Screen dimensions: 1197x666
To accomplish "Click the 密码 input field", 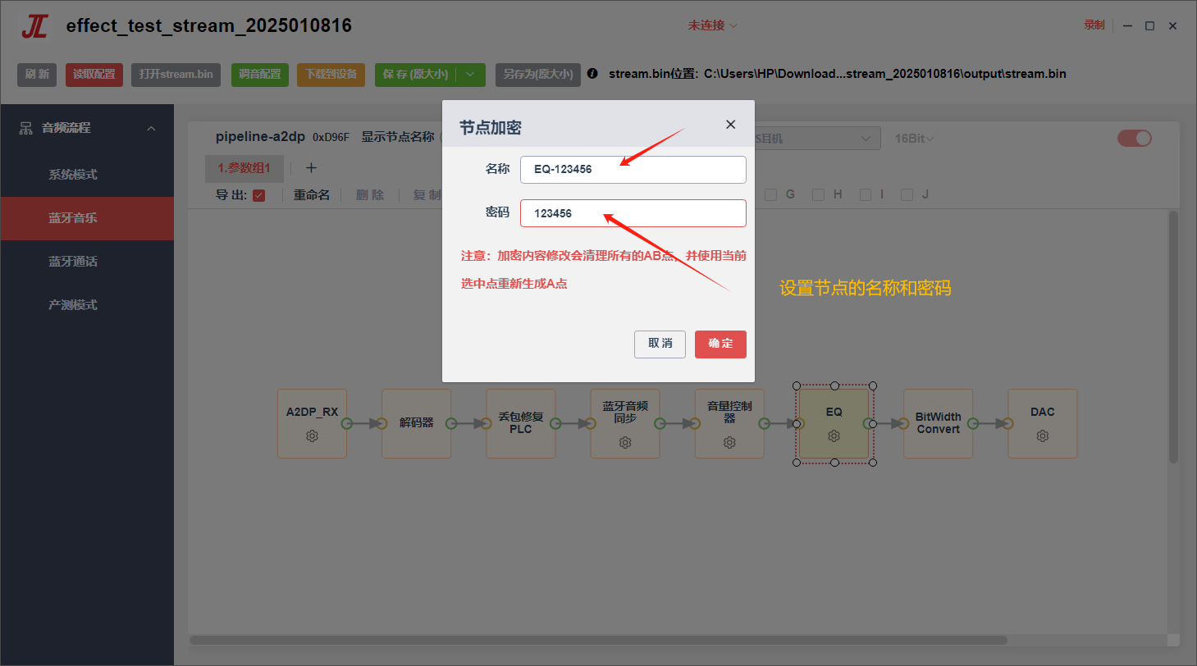I will point(633,213).
